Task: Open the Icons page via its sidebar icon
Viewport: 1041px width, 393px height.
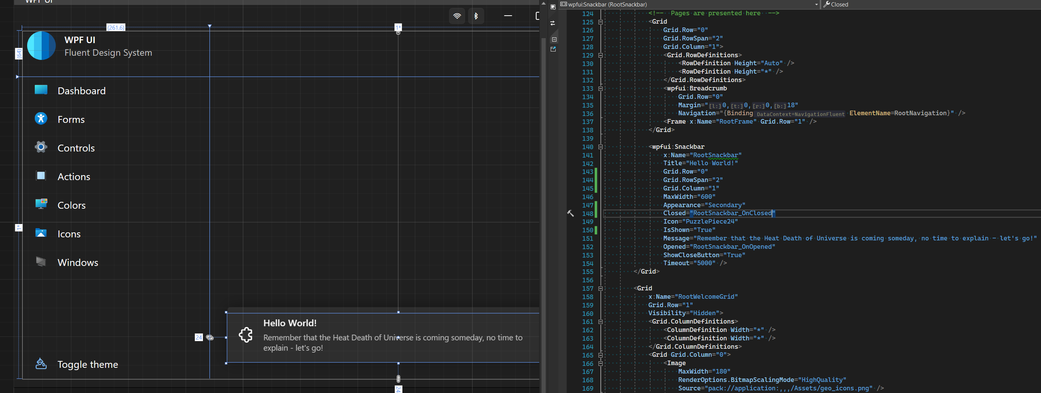Action: click(x=41, y=233)
